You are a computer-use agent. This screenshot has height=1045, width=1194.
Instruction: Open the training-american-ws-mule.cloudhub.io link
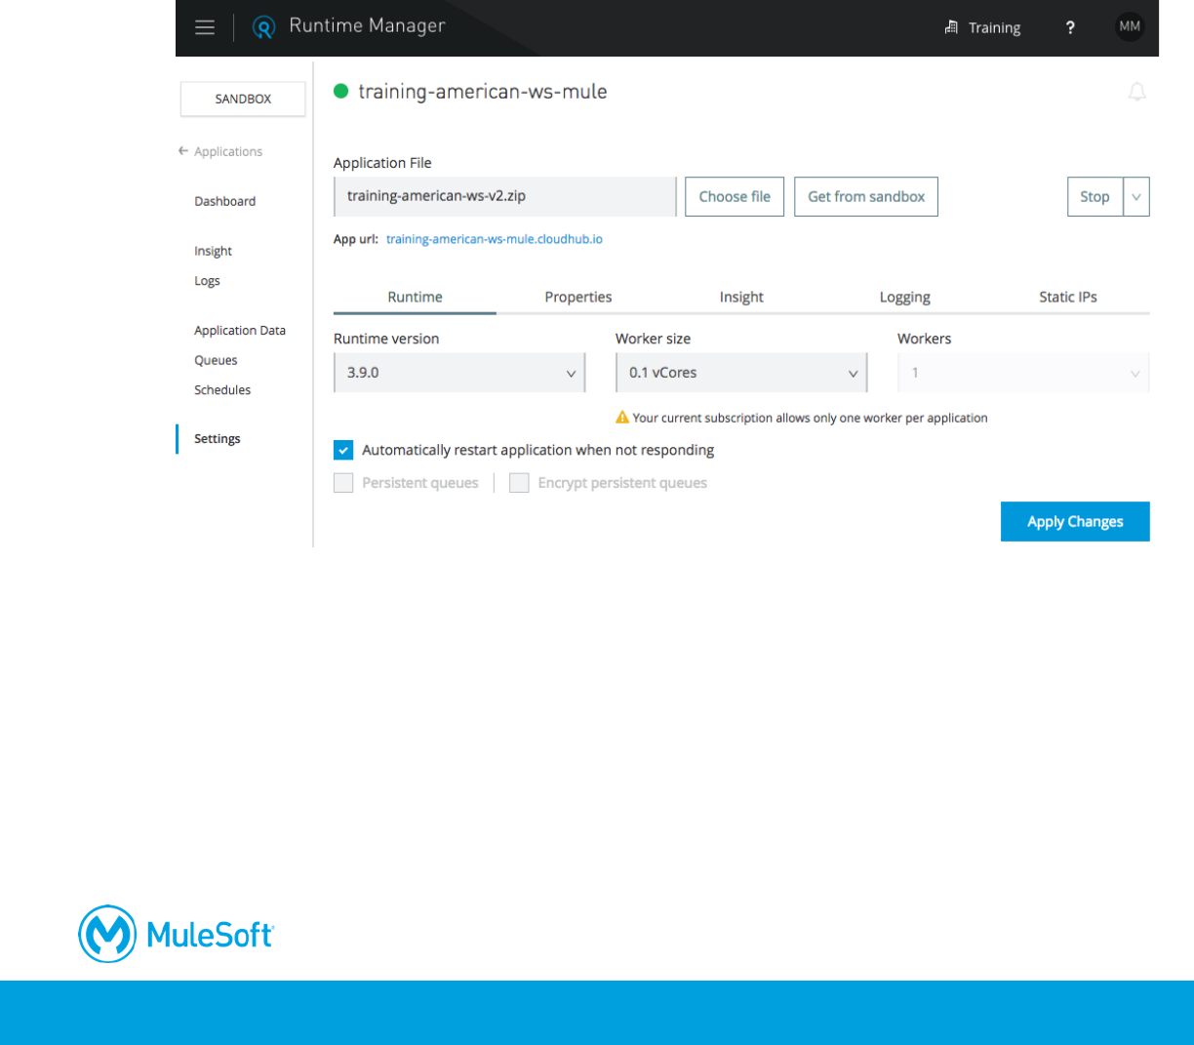tap(494, 239)
